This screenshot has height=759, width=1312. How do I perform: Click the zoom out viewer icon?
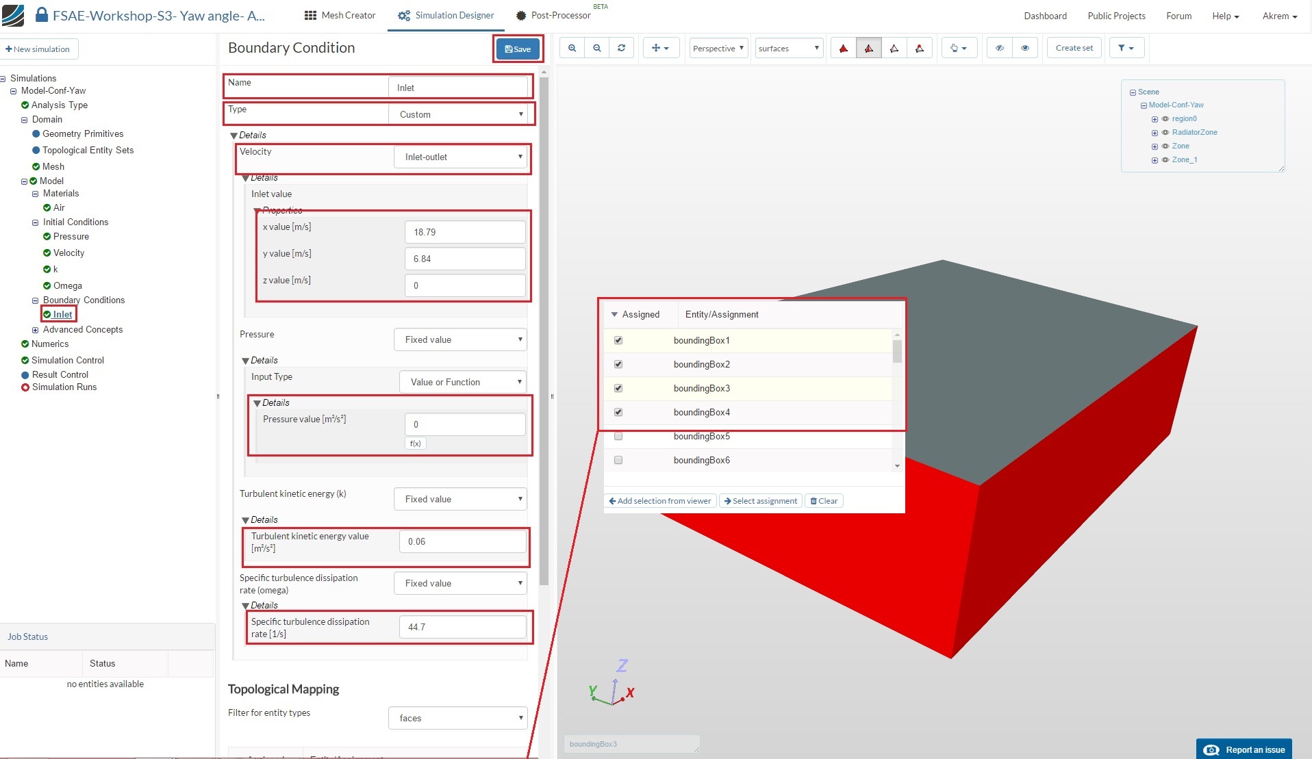pyautogui.click(x=597, y=48)
